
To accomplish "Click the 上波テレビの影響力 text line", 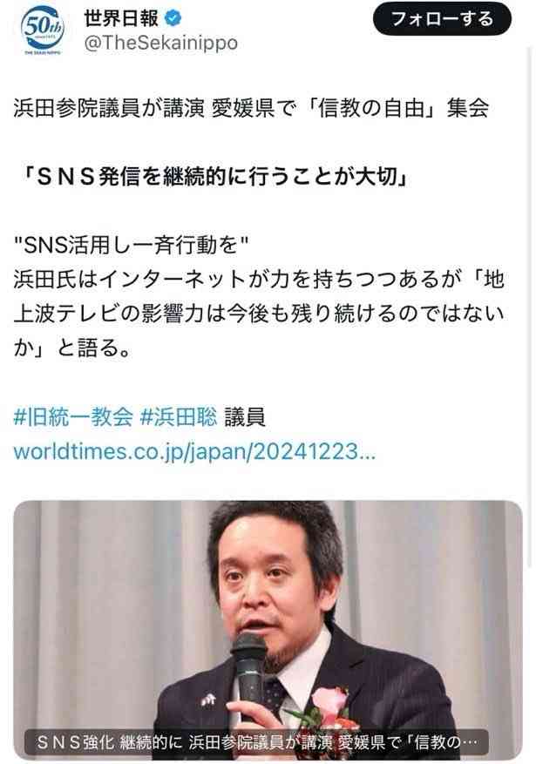I will click(x=259, y=314).
